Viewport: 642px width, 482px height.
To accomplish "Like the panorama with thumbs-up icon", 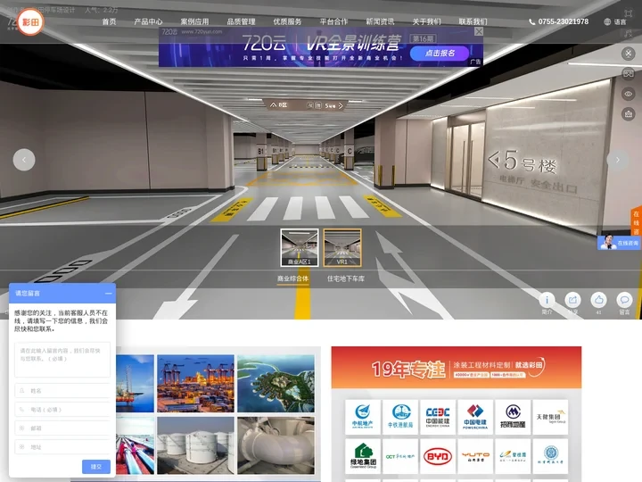I will tap(598, 301).
